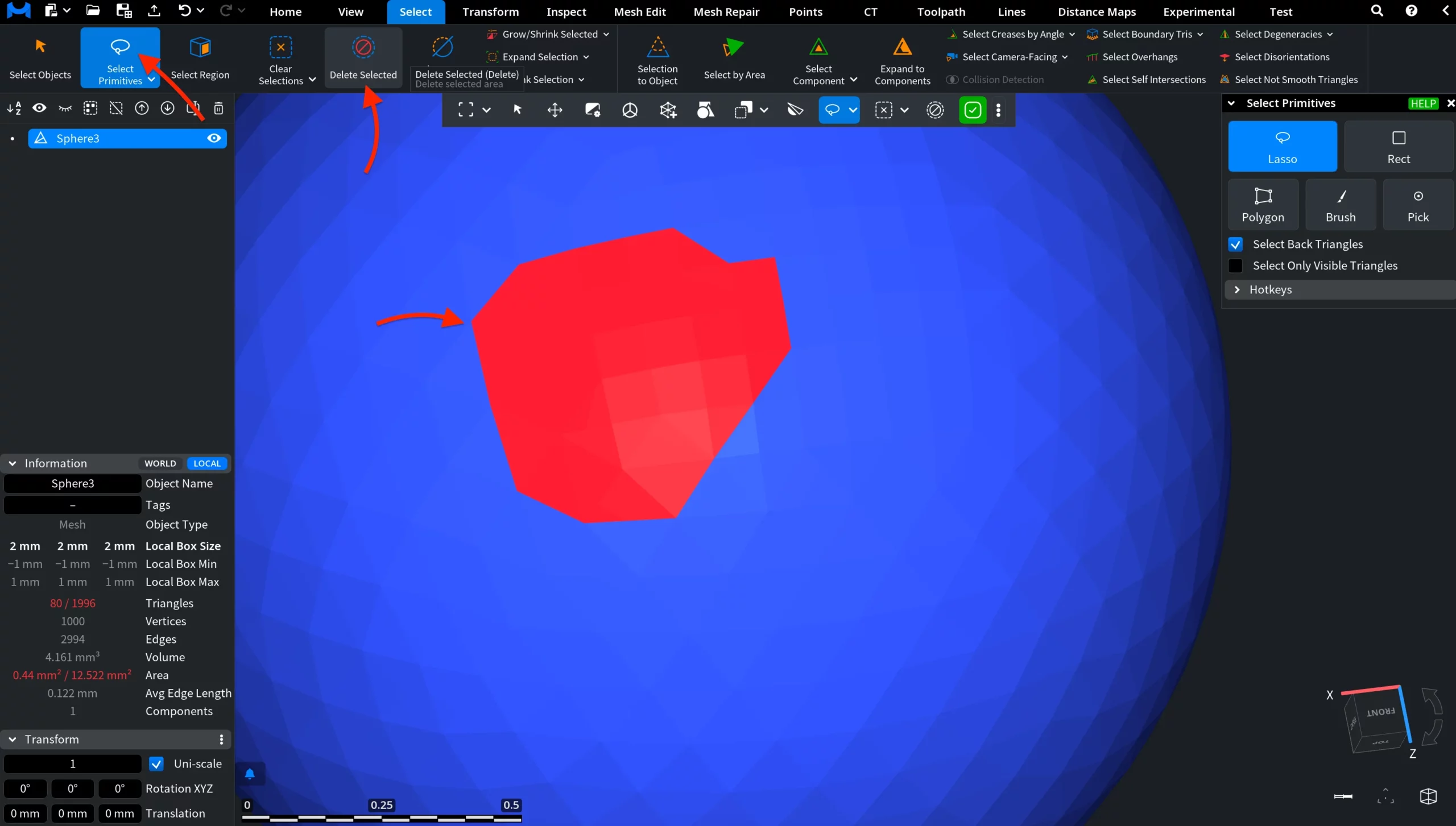Click the Object Name field Sphere3
This screenshot has height=826, width=1456.
72,484
